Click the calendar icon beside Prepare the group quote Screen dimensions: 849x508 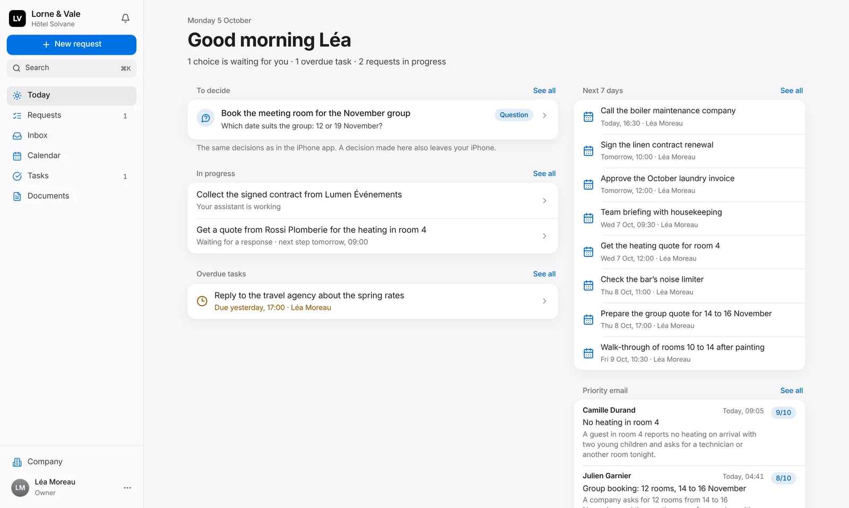click(x=588, y=319)
